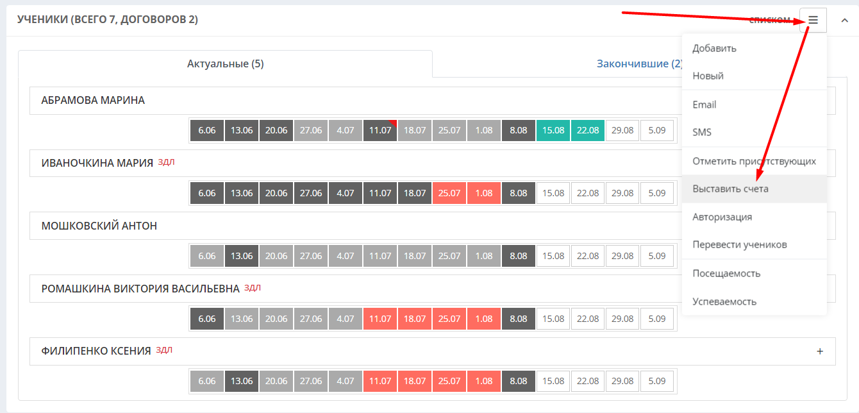Viewport: 859px width, 413px height.
Task: Select 8.08 cell for Ромашкина Виктория
Action: pos(519,319)
